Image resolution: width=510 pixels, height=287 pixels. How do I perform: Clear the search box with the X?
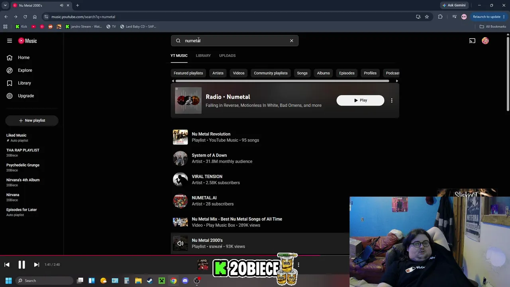click(x=292, y=41)
